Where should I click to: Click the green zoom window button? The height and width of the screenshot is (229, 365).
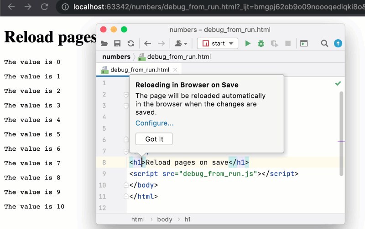point(124,30)
